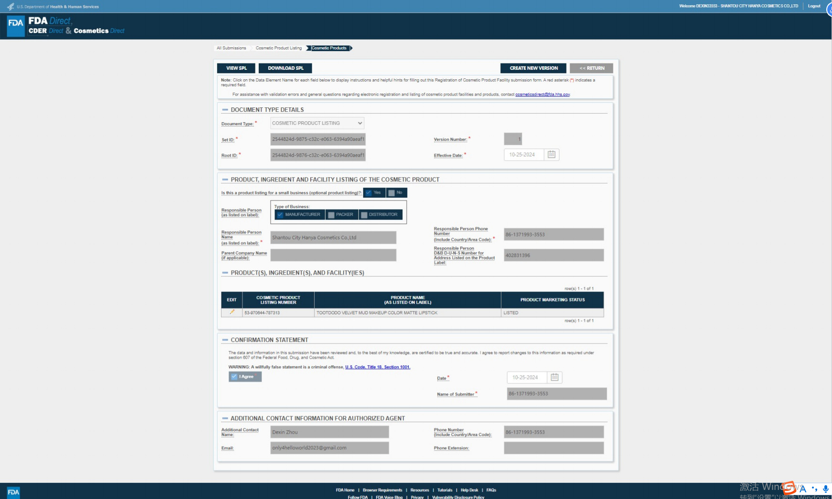Go to Cosmetic Product Listing breadcrumb
The height and width of the screenshot is (499, 832).
[x=279, y=48]
